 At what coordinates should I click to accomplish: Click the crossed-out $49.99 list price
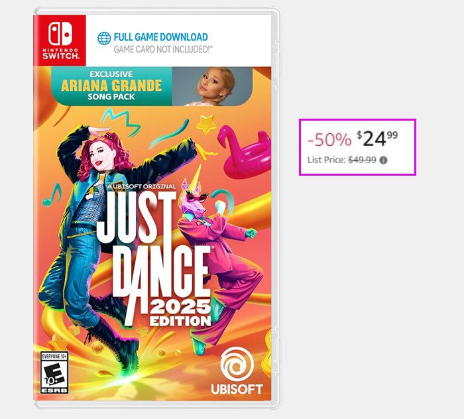tap(362, 160)
